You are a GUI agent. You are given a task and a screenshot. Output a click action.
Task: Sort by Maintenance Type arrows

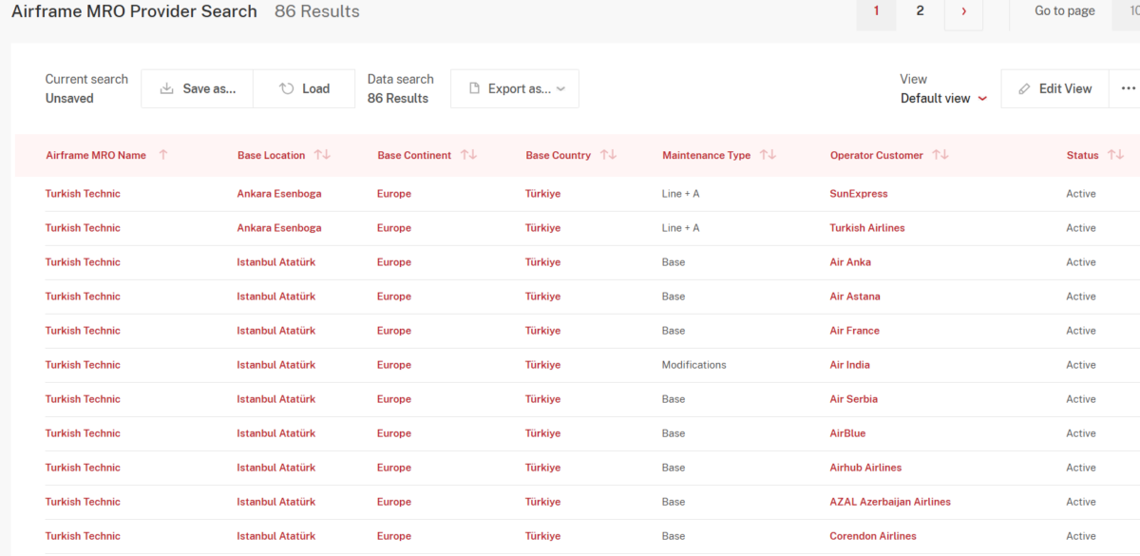[768, 155]
